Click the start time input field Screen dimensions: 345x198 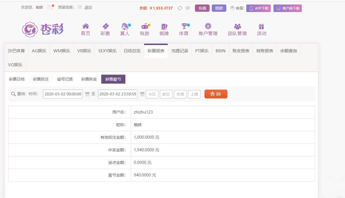(x=63, y=94)
